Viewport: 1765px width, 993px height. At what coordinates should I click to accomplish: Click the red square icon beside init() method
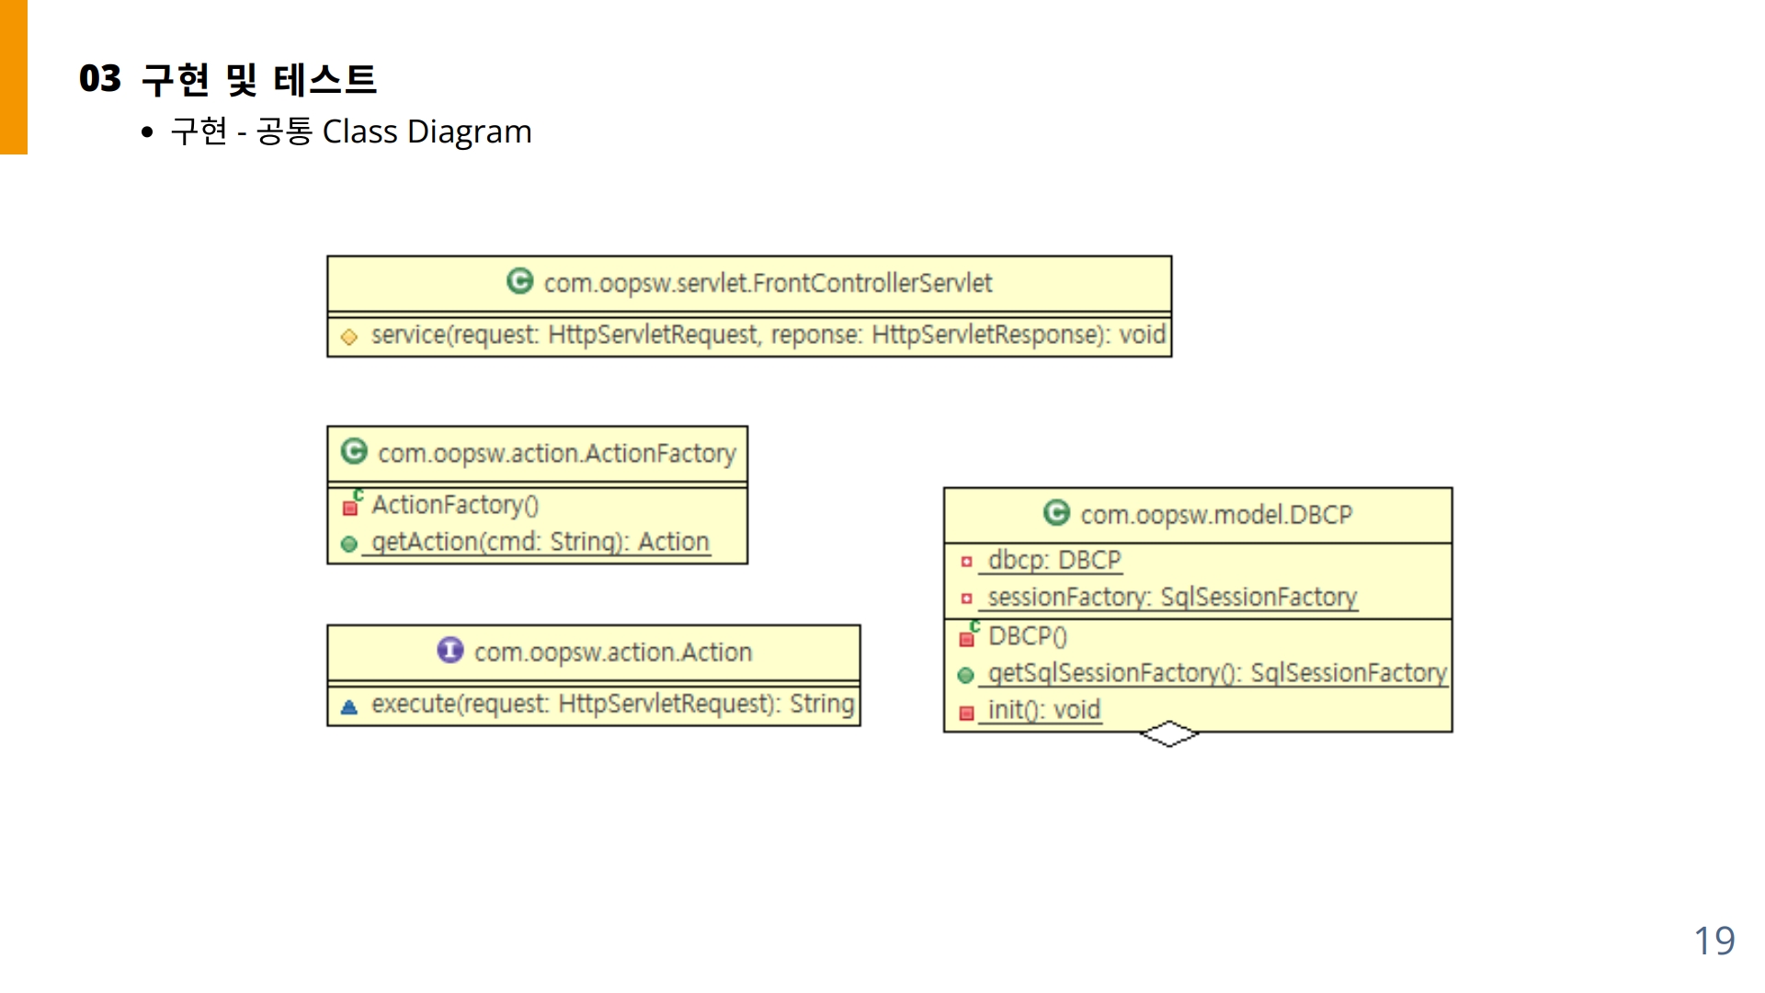[966, 713]
